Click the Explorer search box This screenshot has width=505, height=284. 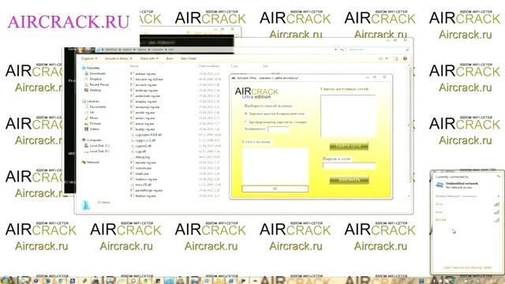(379, 50)
